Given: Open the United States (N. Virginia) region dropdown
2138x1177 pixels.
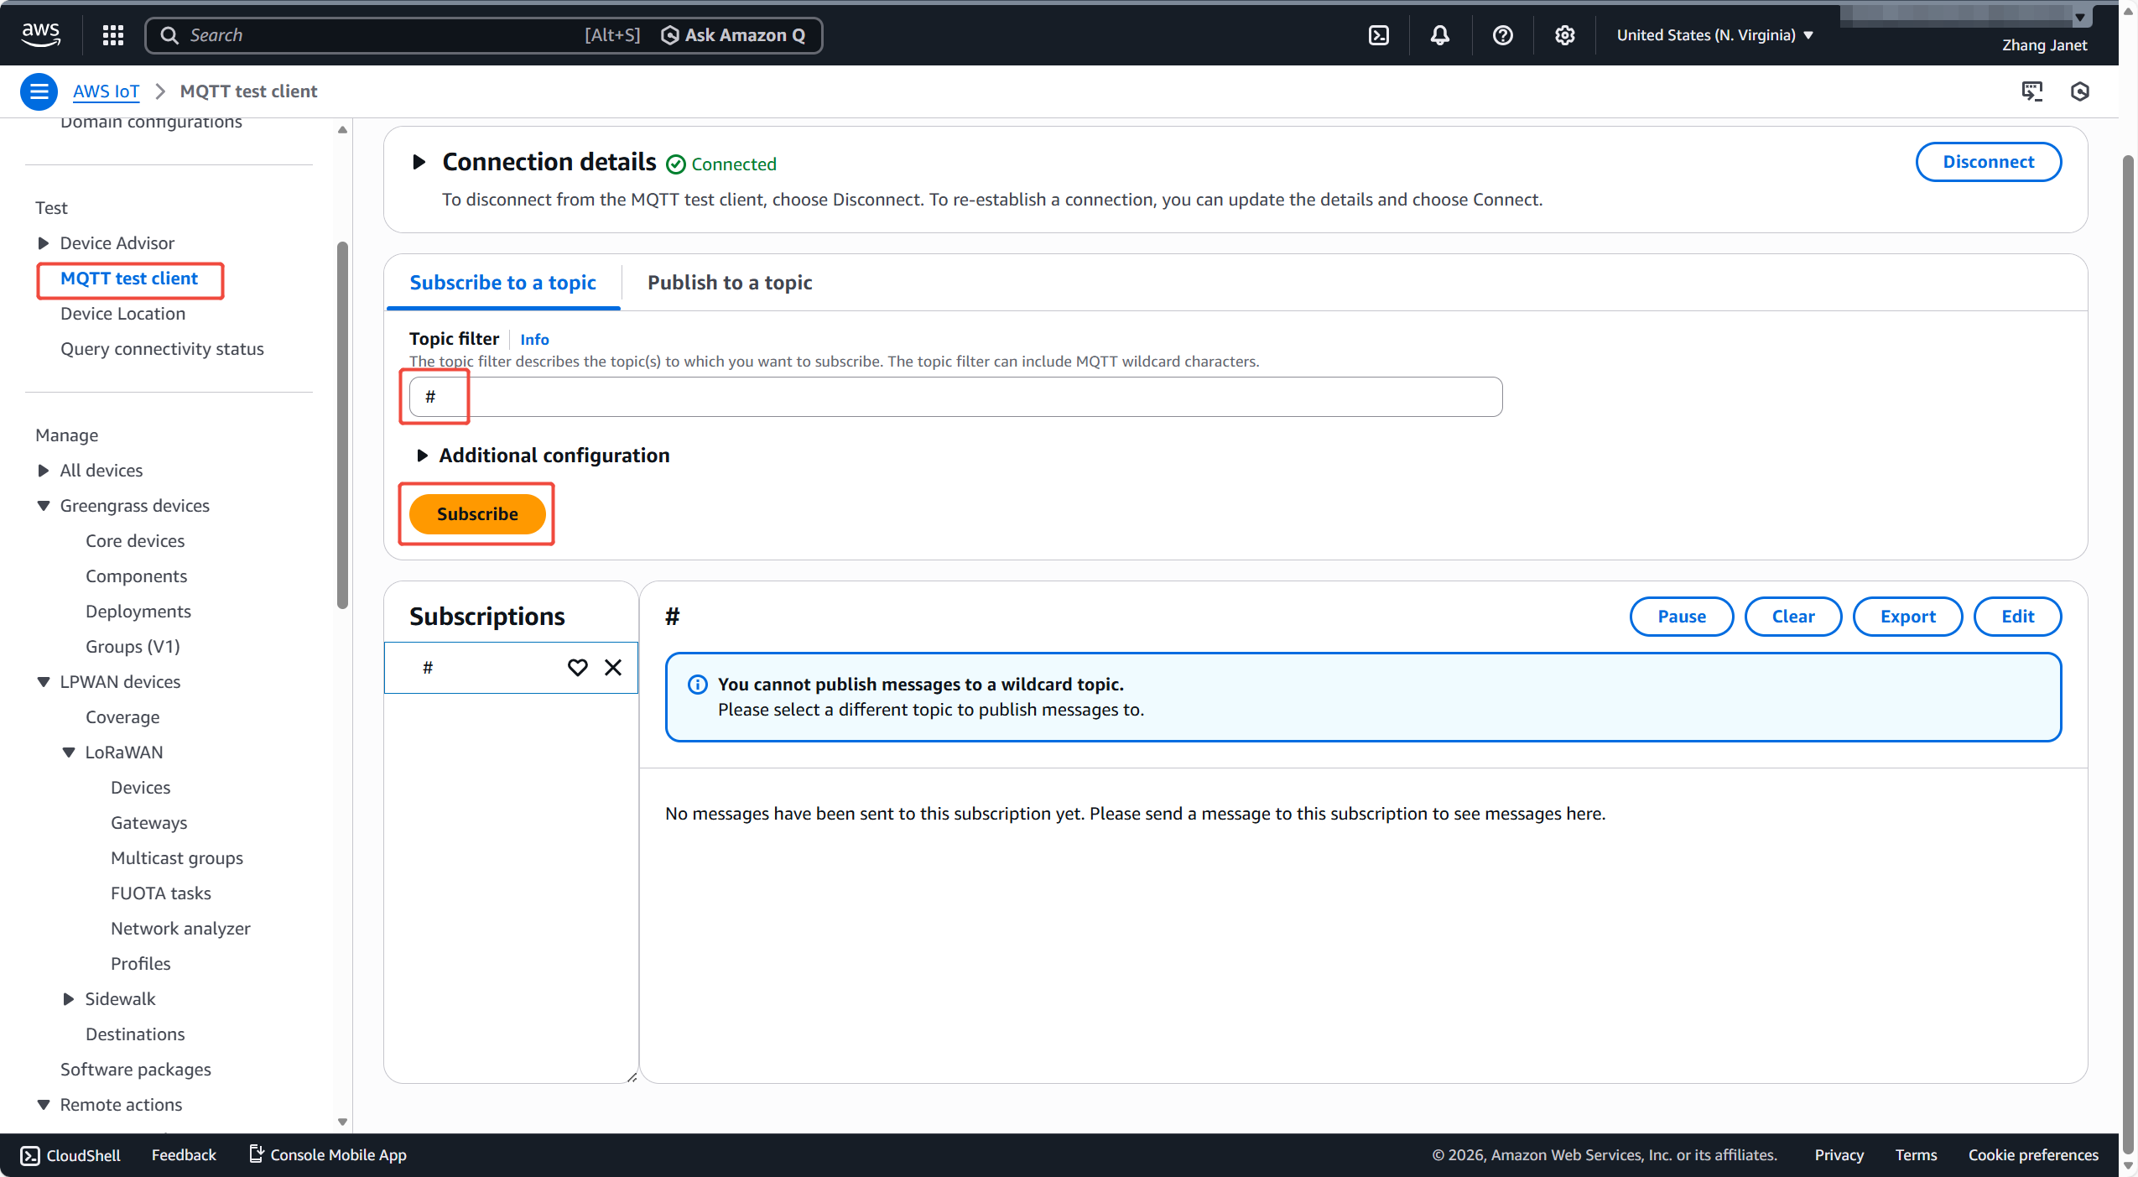Looking at the screenshot, I should pyautogui.click(x=1714, y=35).
